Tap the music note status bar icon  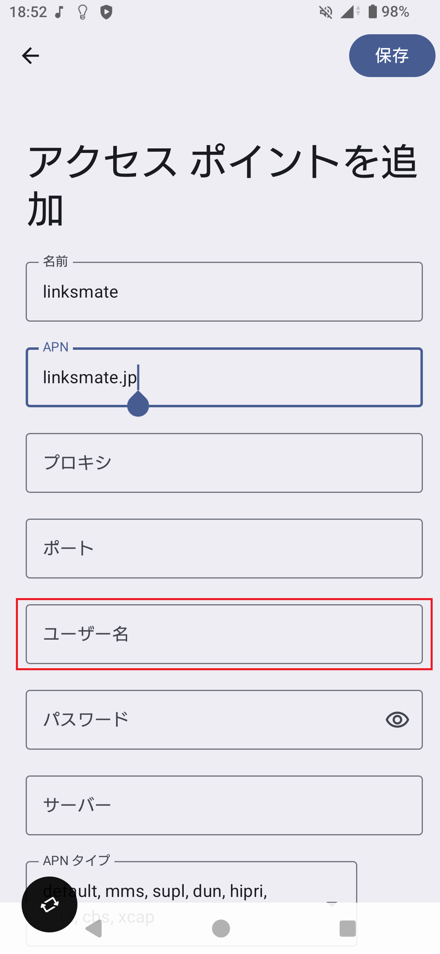pyautogui.click(x=58, y=12)
